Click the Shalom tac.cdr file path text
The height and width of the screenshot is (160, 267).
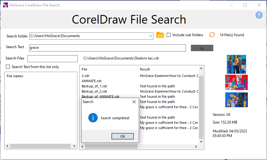[121, 58]
